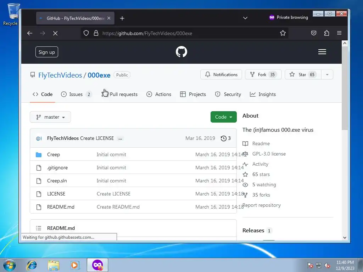Viewport: 363px width, 272px height.
Task: Stop loading the page with the X button
Action: click(x=55, y=33)
